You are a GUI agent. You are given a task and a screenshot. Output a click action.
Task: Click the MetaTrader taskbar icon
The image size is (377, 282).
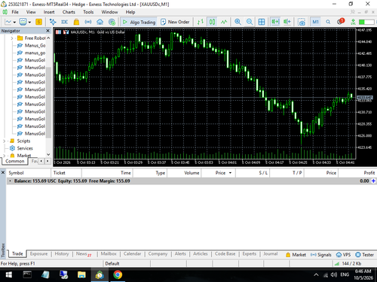point(100,274)
